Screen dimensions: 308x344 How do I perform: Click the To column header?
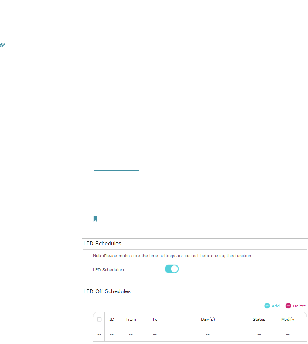(x=155, y=319)
